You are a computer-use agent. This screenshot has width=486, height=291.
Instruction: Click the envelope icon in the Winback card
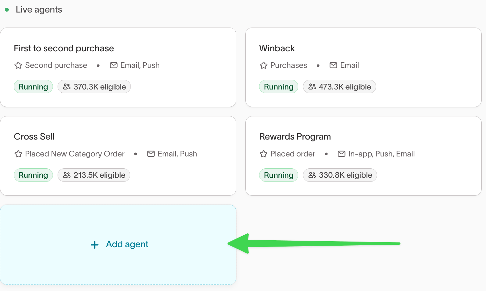[333, 65]
